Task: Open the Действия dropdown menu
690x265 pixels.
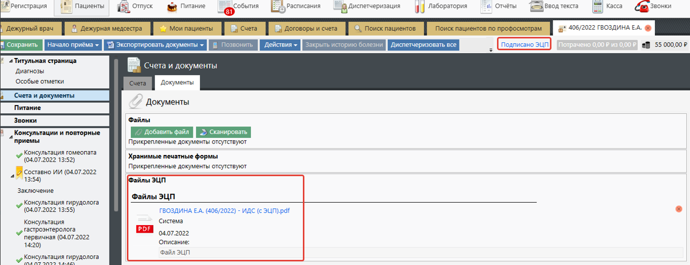Action: (280, 45)
